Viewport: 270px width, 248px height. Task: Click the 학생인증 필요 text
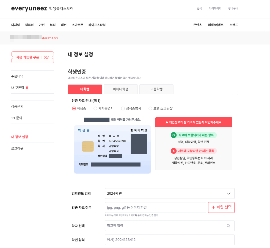[52, 38]
